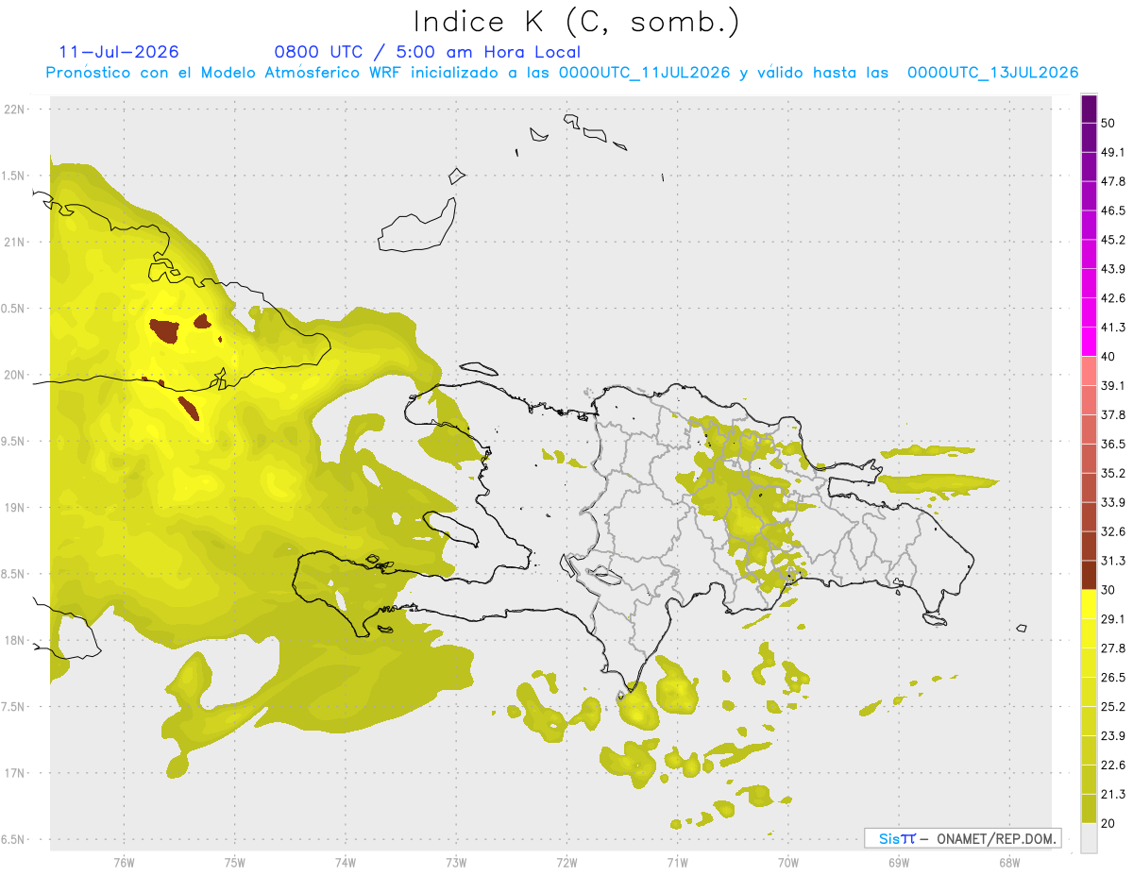
Task: Click the salmon swatch between 39.1 and 40
Action: pos(1089,371)
